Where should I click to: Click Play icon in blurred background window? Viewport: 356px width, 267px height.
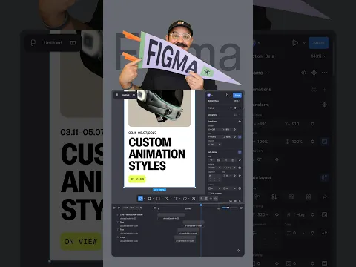[x=295, y=43]
